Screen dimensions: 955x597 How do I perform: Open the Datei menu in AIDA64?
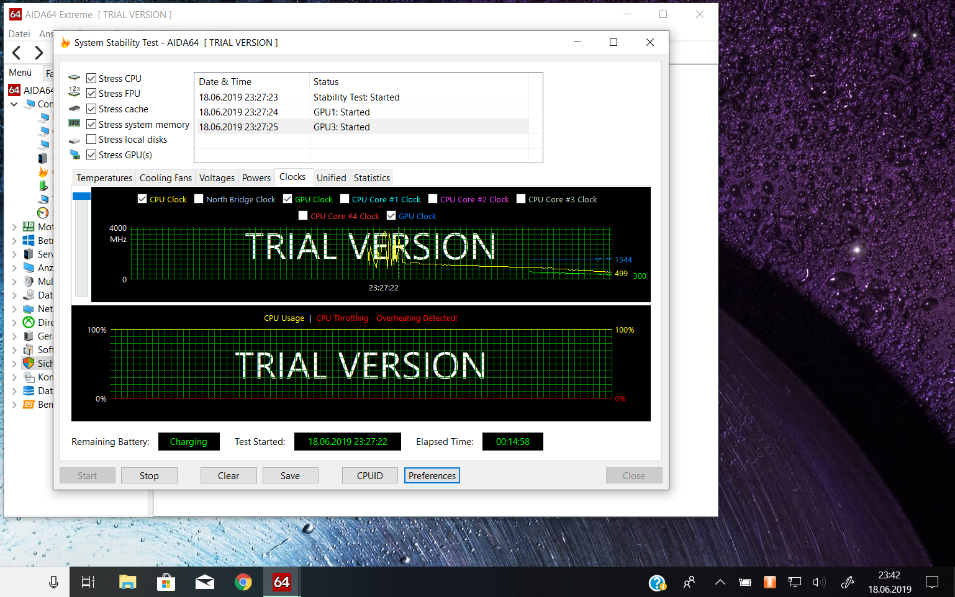[19, 34]
